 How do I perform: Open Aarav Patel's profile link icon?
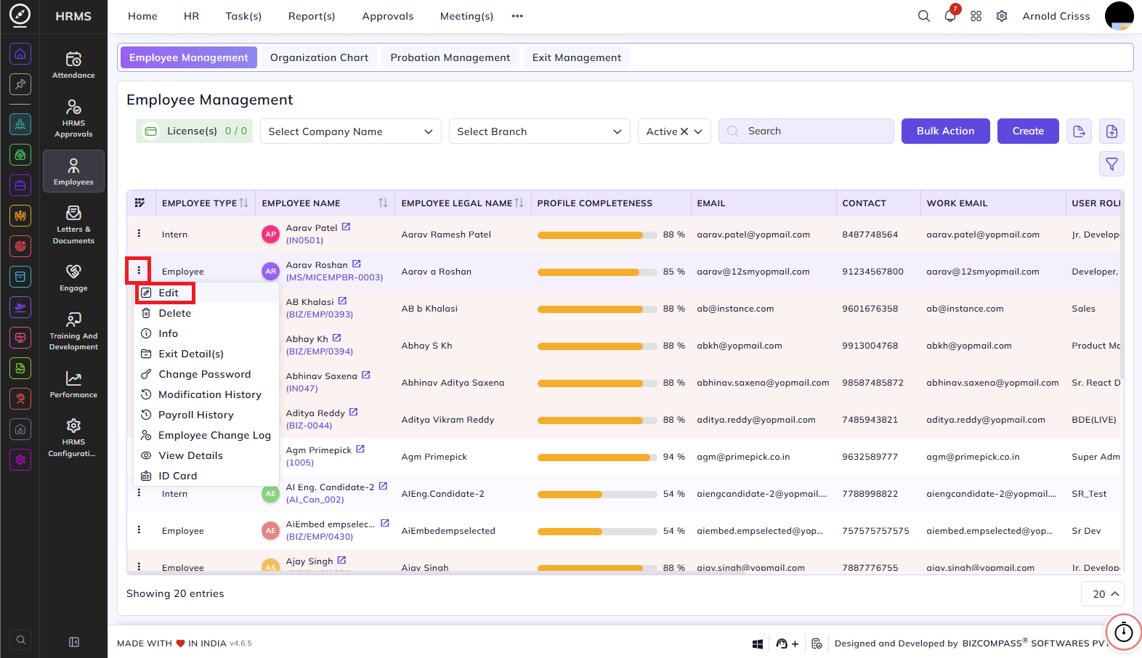pos(347,227)
